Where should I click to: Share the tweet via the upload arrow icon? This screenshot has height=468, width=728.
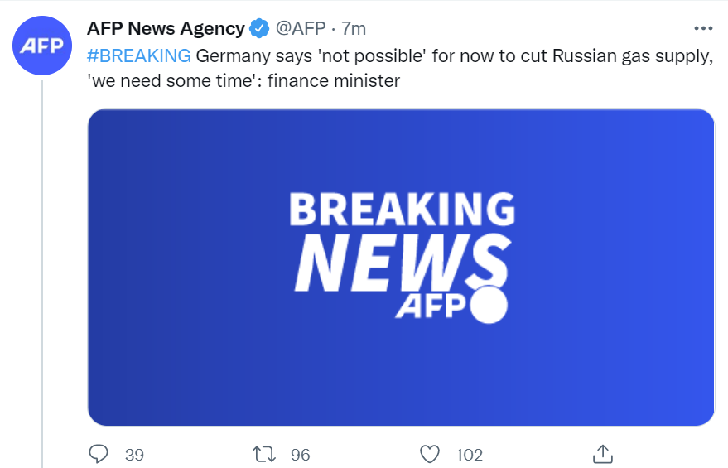coord(603,454)
